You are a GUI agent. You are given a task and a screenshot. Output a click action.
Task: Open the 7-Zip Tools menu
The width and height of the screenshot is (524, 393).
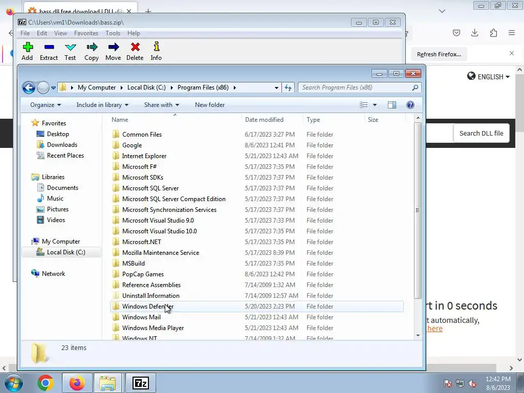(x=113, y=33)
